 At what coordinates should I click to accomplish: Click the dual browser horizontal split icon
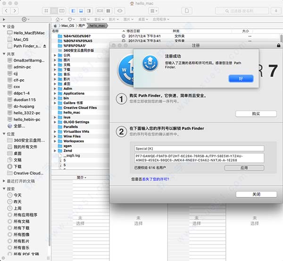tap(100, 11)
